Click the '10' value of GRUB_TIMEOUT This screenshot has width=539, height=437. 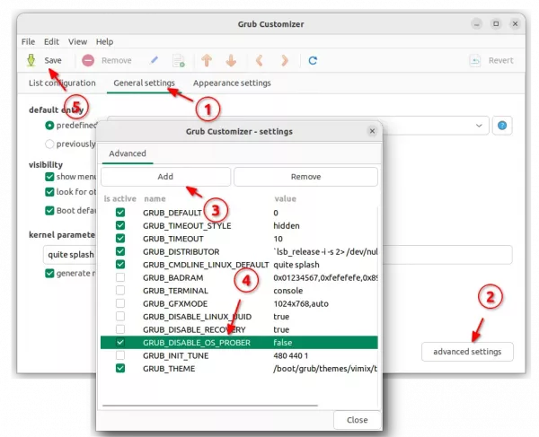coord(278,239)
